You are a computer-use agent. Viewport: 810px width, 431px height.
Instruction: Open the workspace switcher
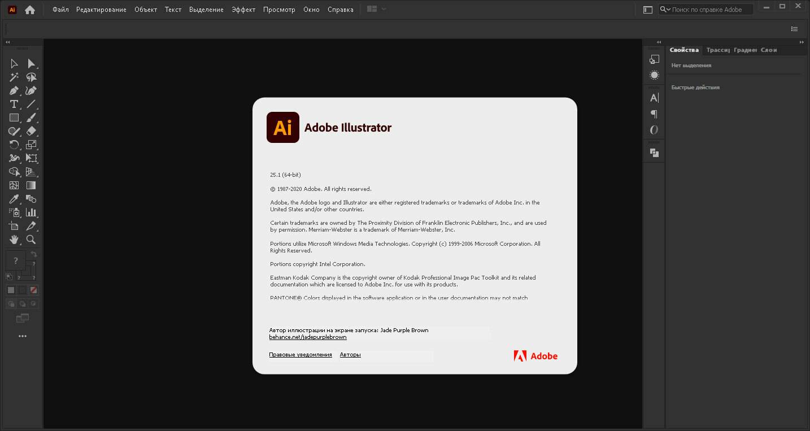pyautogui.click(x=648, y=10)
